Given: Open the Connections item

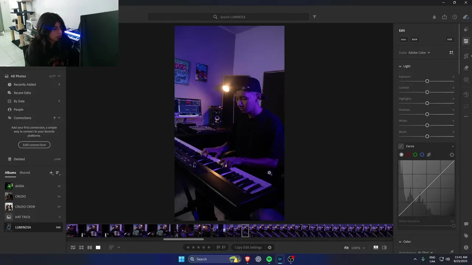Looking at the screenshot, I should click(22, 118).
